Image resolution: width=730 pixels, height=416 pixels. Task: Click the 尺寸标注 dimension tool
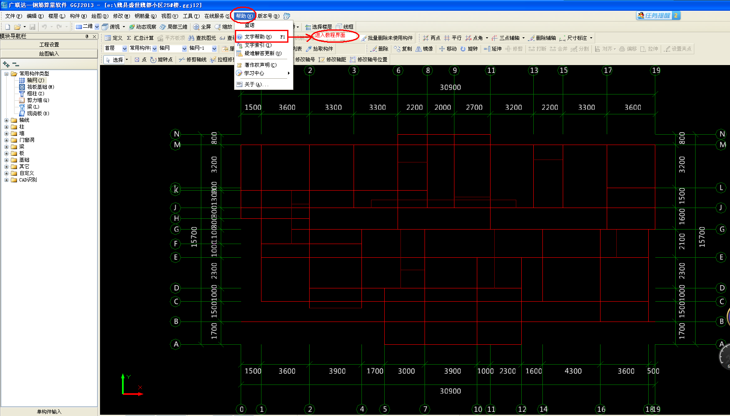[573, 38]
